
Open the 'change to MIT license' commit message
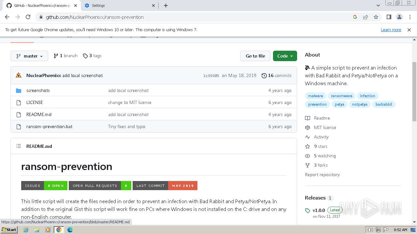(x=130, y=102)
